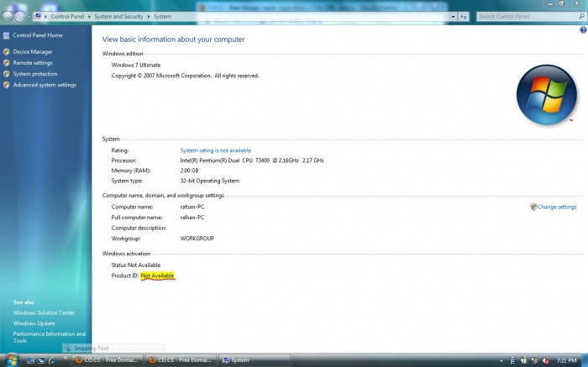Click the View basic information heading
Viewport: 588px width, 367px height.
173,39
